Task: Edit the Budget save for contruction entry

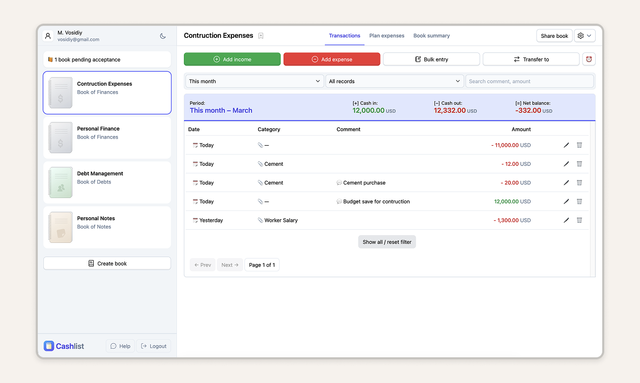Action: tap(566, 201)
